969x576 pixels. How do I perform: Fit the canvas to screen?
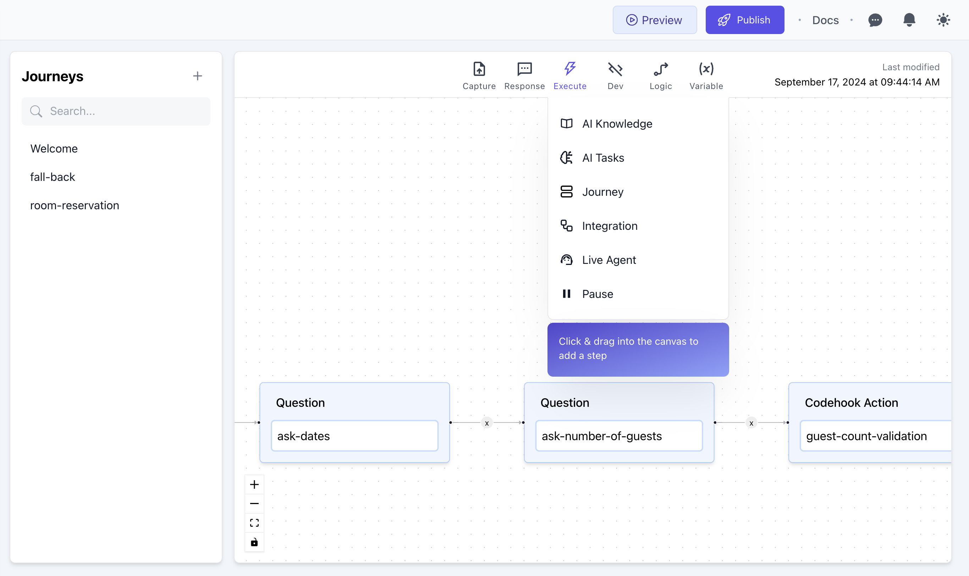[254, 522]
